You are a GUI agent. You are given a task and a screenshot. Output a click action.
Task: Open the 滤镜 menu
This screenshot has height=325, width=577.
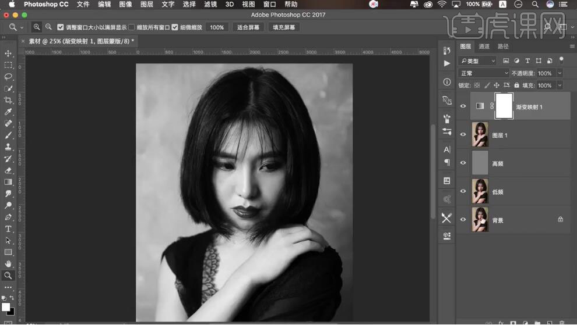pos(210,4)
